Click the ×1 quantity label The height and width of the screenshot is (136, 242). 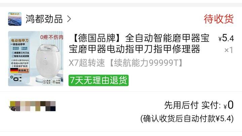coord(229,50)
